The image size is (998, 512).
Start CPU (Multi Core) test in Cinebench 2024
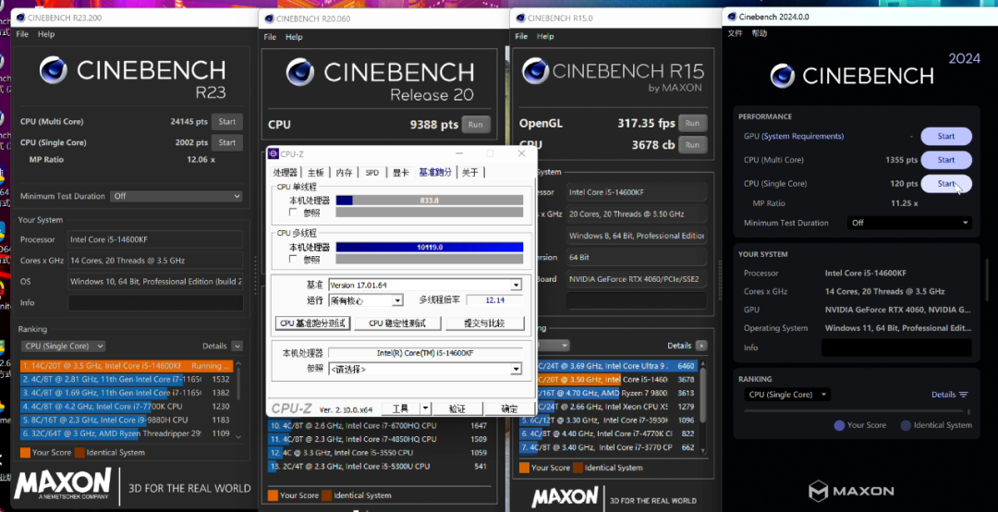(x=946, y=160)
